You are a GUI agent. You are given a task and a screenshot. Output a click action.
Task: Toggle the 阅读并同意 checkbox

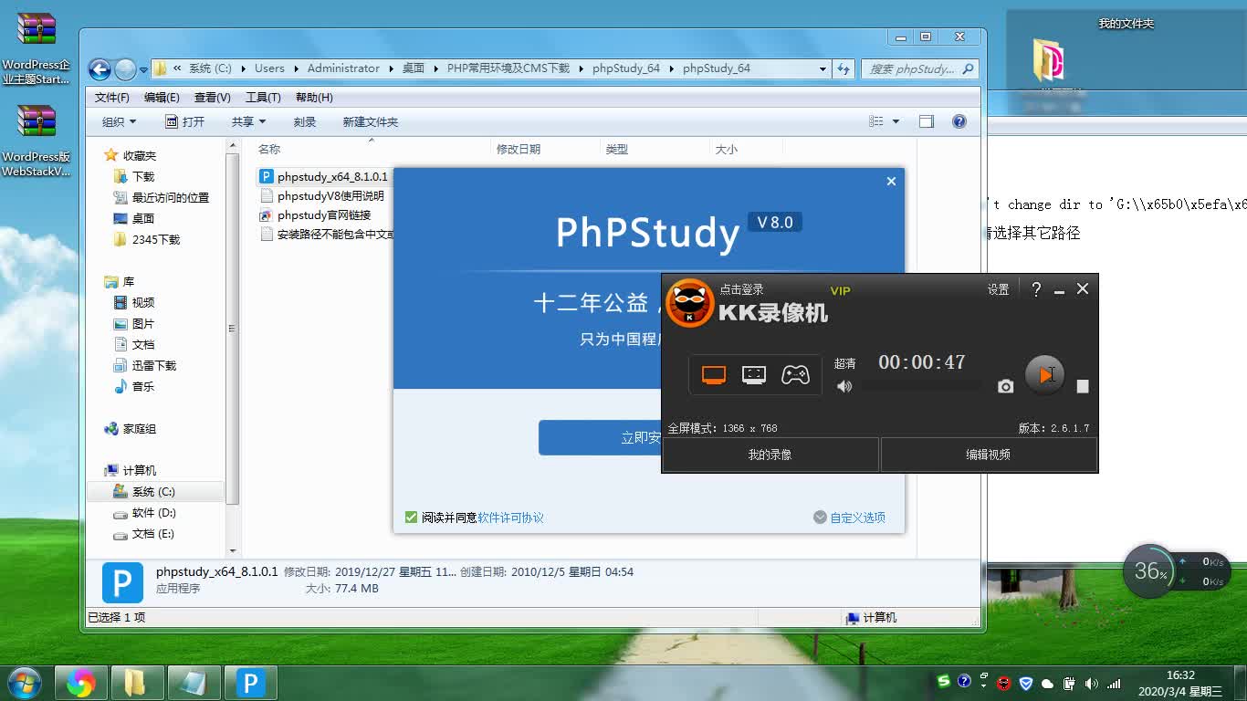point(411,518)
